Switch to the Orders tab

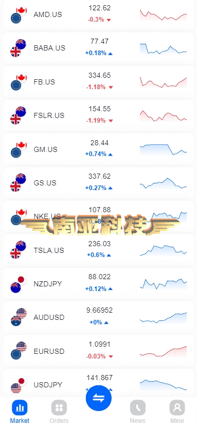click(59, 412)
